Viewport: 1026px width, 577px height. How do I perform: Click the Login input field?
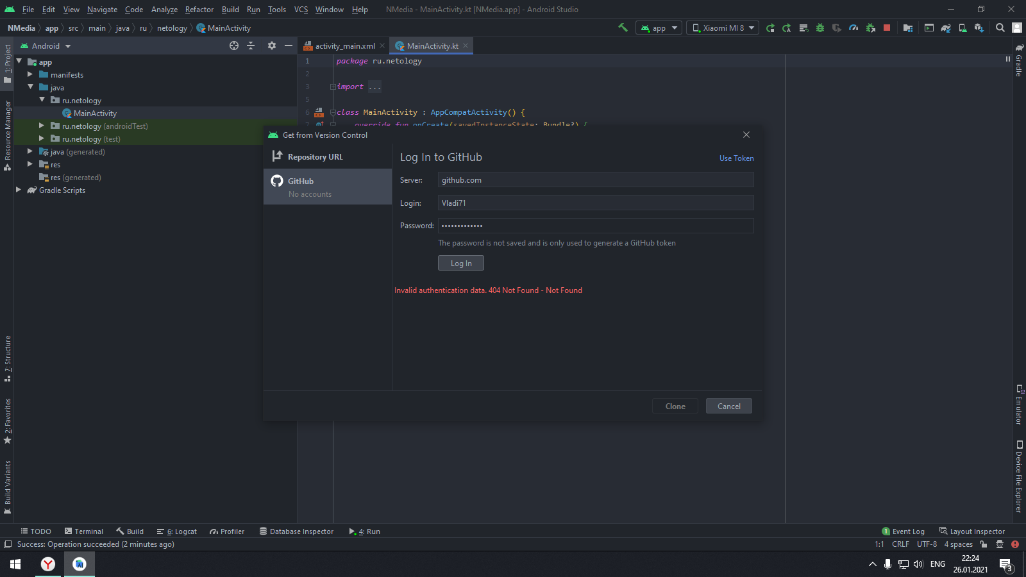(596, 203)
